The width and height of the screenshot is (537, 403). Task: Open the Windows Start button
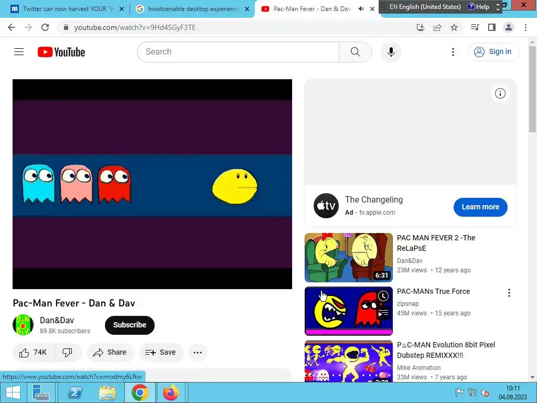(13, 393)
